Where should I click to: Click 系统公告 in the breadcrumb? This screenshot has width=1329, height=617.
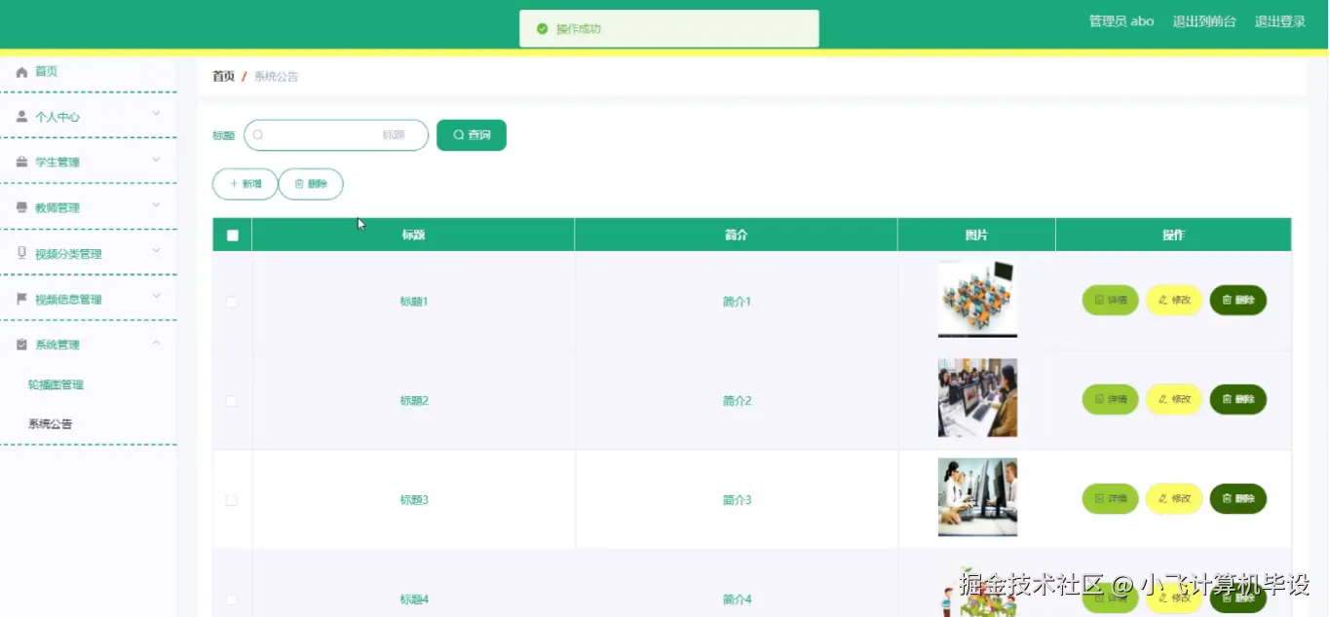[x=277, y=76]
